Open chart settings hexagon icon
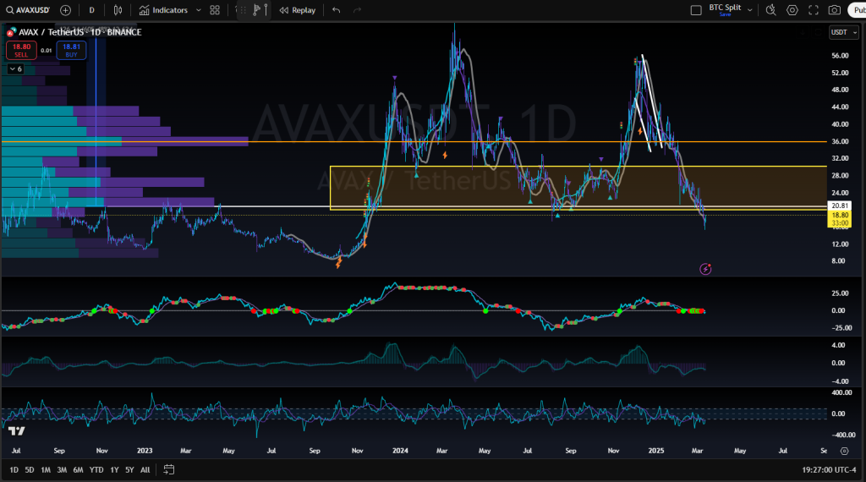This screenshot has height=482, width=866. tap(792, 10)
